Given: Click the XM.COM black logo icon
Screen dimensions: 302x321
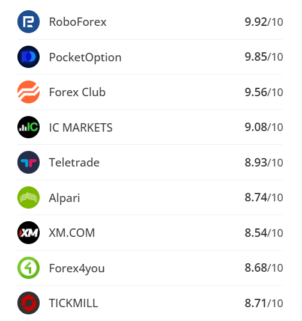Looking at the screenshot, I should tap(28, 233).
